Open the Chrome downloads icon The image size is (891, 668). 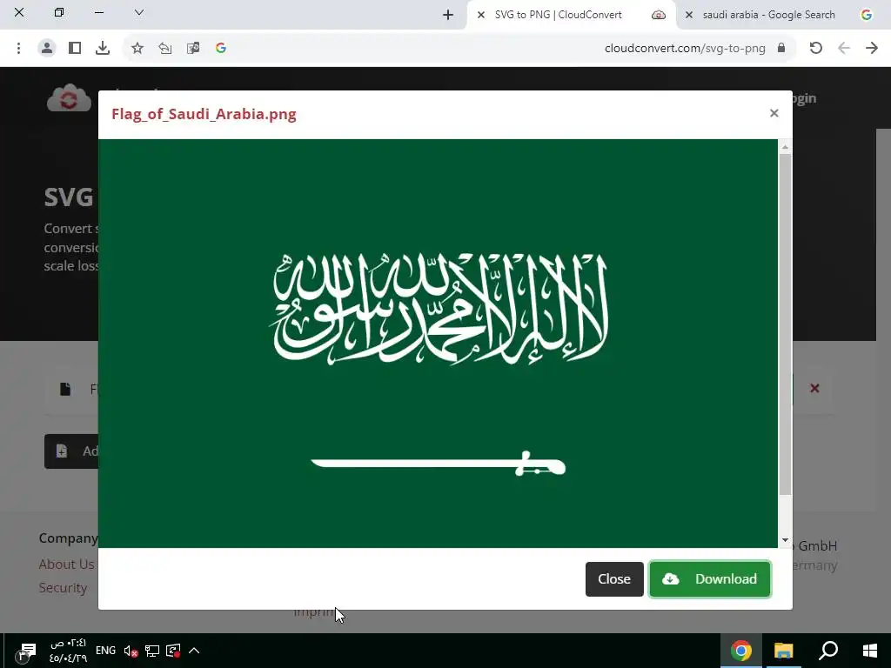[x=103, y=49]
